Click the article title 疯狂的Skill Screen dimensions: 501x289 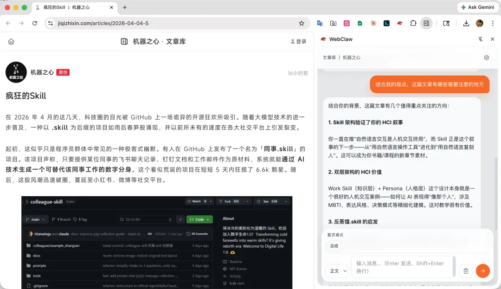(x=26, y=96)
